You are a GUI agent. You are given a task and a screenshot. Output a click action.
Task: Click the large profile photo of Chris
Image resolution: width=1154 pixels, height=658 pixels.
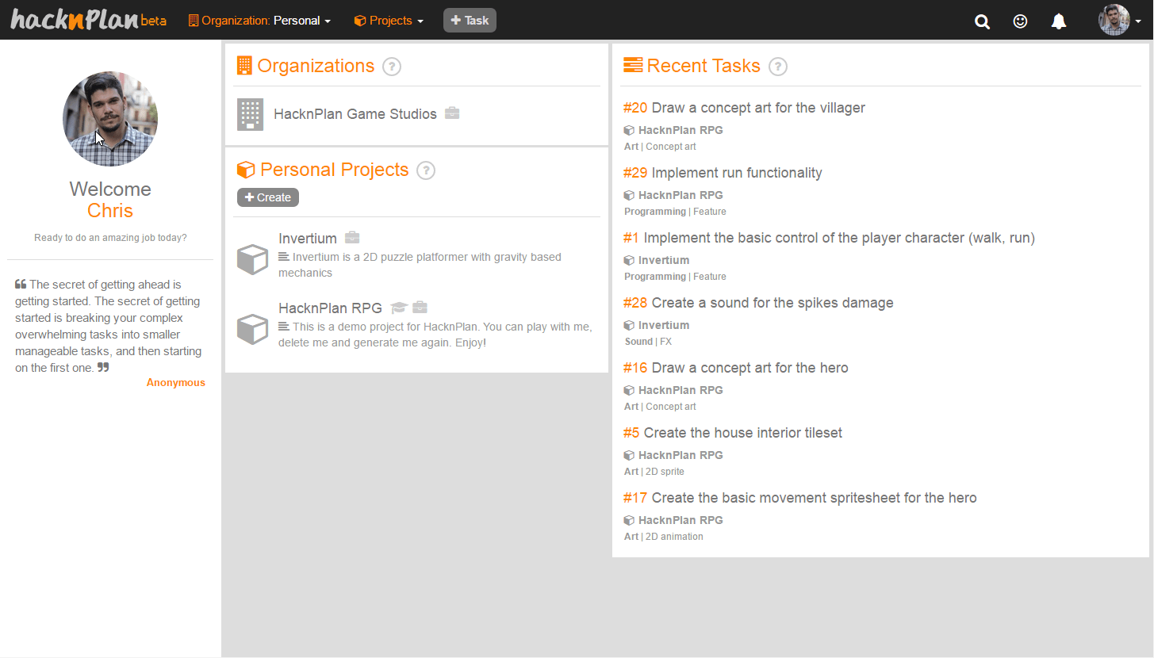coord(110,119)
